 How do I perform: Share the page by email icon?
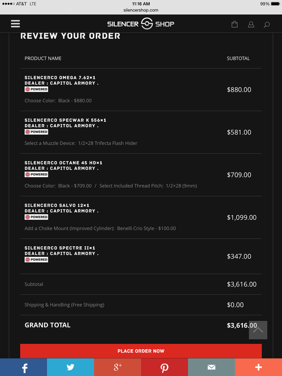[211, 367]
